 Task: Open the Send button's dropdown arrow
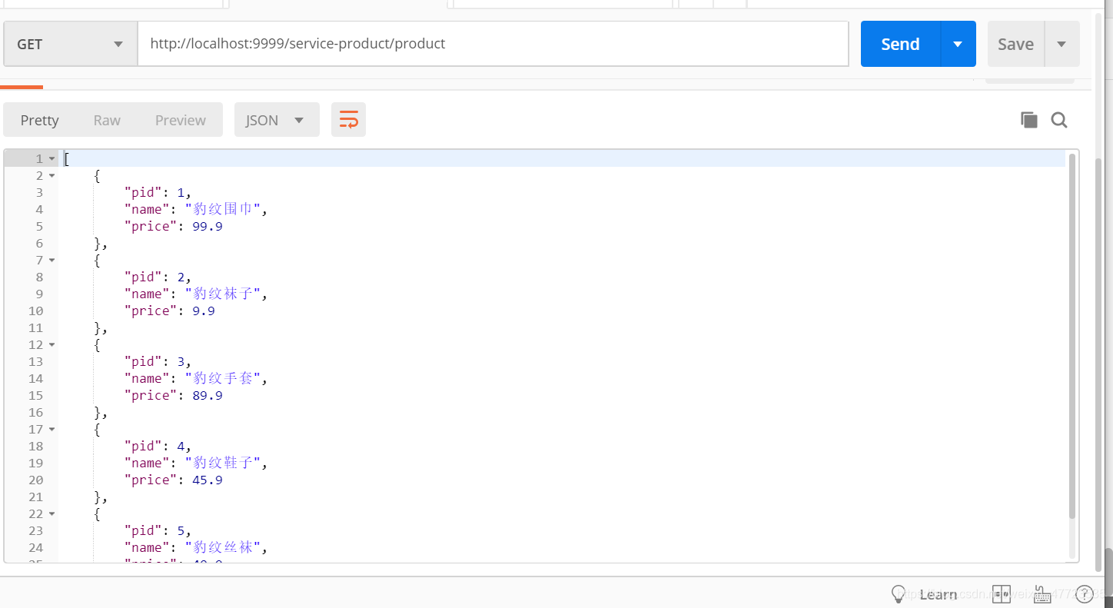coord(959,44)
